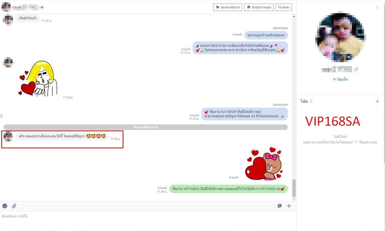The height and width of the screenshot is (232, 385).
Task: Click the large customer profile picture
Action: point(340,37)
